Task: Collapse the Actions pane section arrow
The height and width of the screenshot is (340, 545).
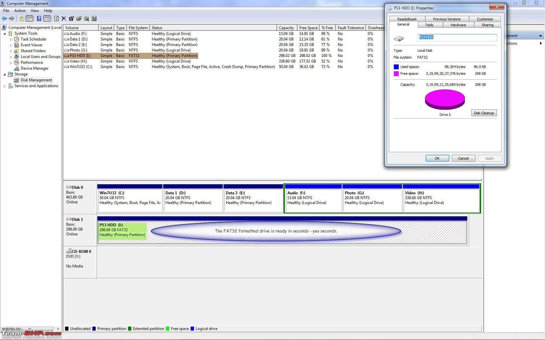Action: click(540, 36)
